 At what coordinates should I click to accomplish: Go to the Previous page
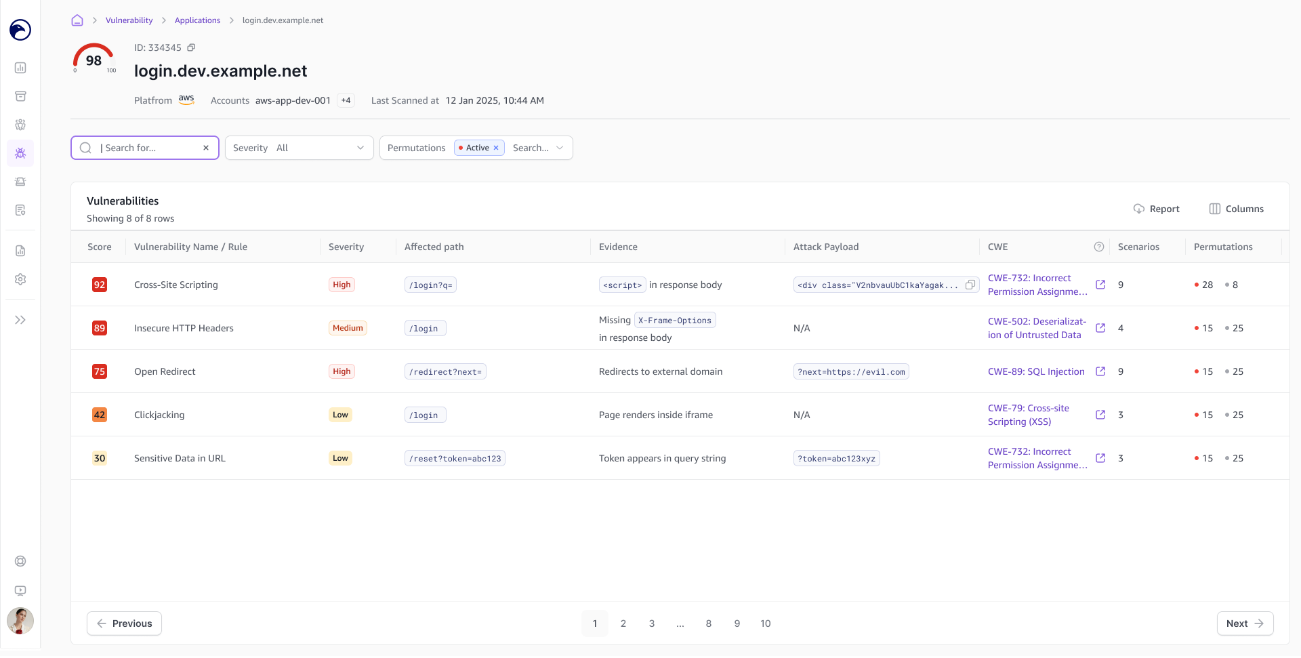coord(124,623)
